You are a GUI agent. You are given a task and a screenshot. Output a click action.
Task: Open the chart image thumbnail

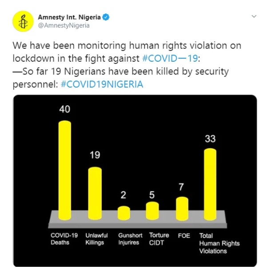click(135, 181)
